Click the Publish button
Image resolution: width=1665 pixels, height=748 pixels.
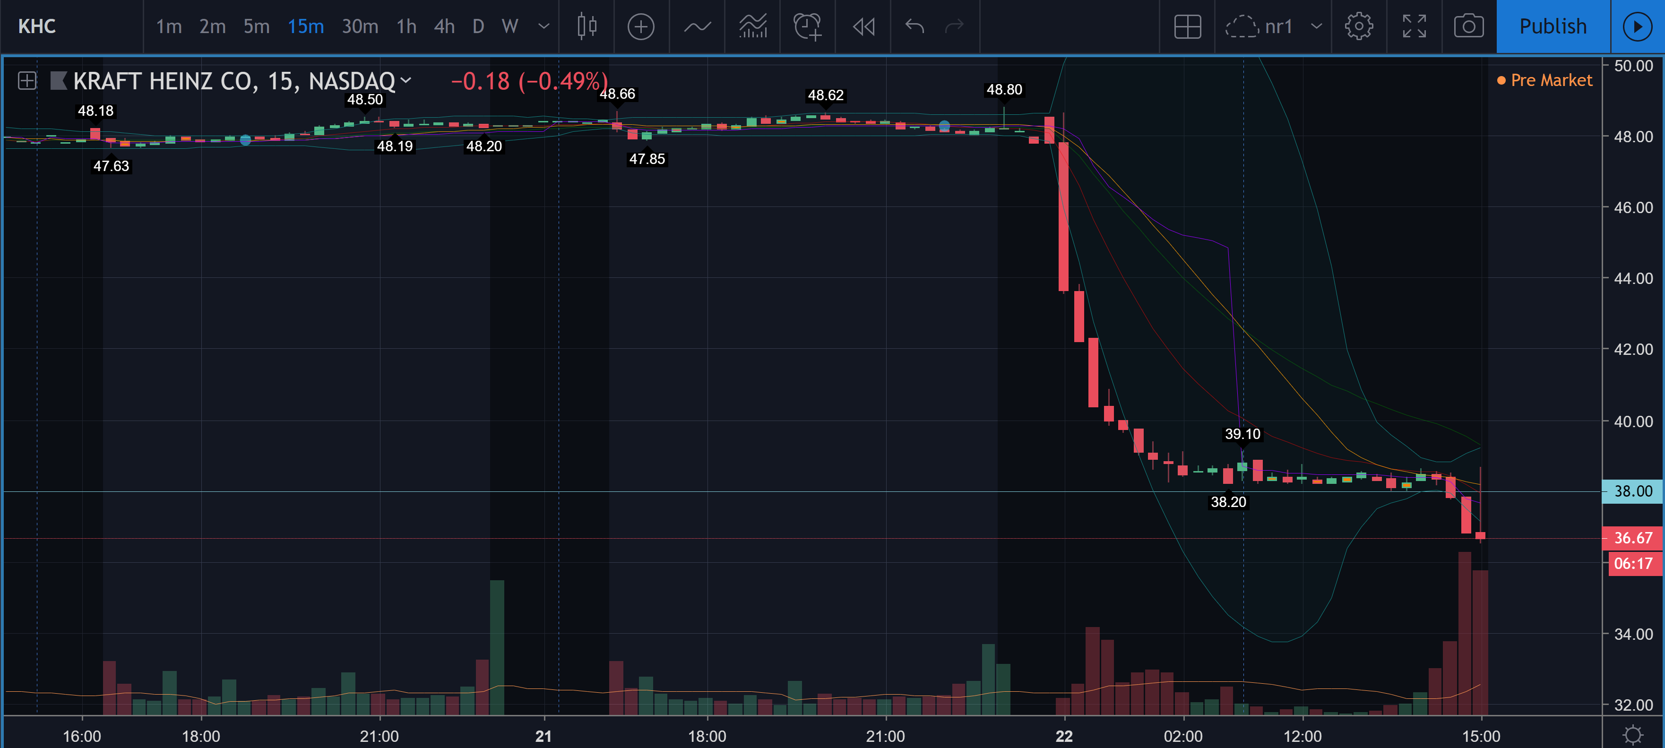1552,26
